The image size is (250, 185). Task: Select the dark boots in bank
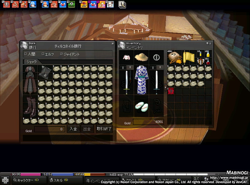pyautogui.click(x=30, y=106)
